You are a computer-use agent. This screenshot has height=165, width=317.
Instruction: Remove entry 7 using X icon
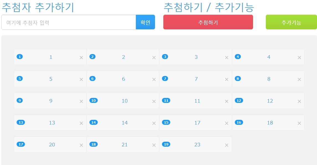[x=227, y=80]
